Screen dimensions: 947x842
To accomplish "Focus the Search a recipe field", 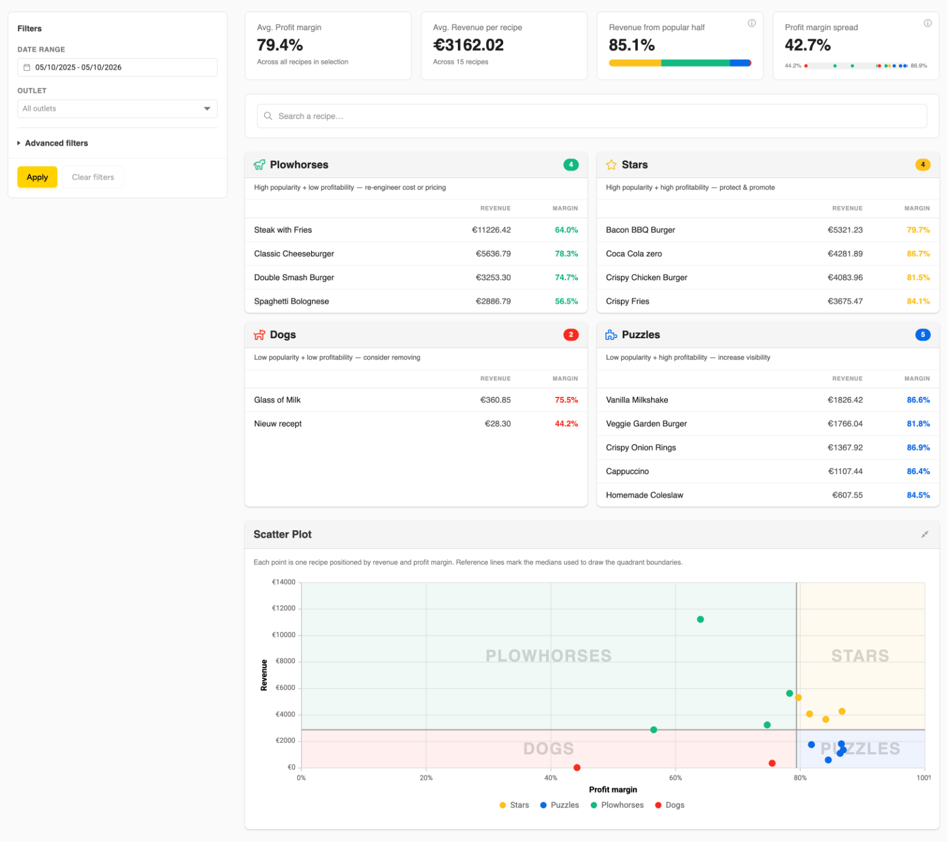I will tap(592, 116).
